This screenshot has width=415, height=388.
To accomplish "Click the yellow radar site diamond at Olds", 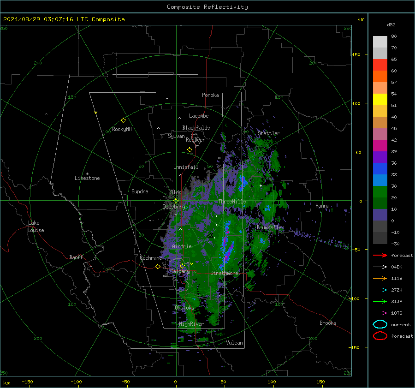I will [176, 201].
